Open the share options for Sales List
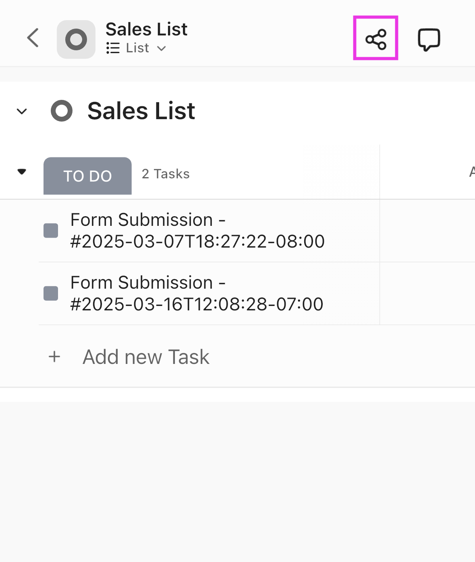 (x=375, y=38)
